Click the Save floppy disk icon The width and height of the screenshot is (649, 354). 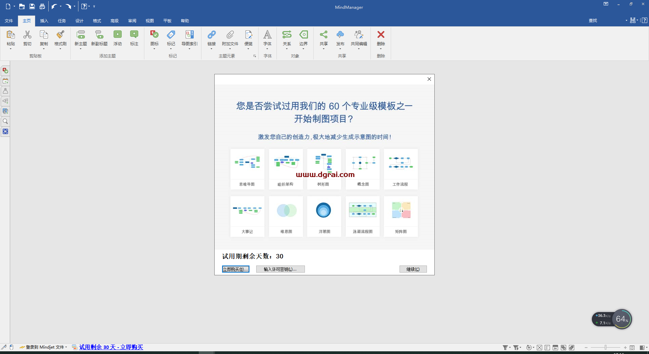(x=32, y=6)
